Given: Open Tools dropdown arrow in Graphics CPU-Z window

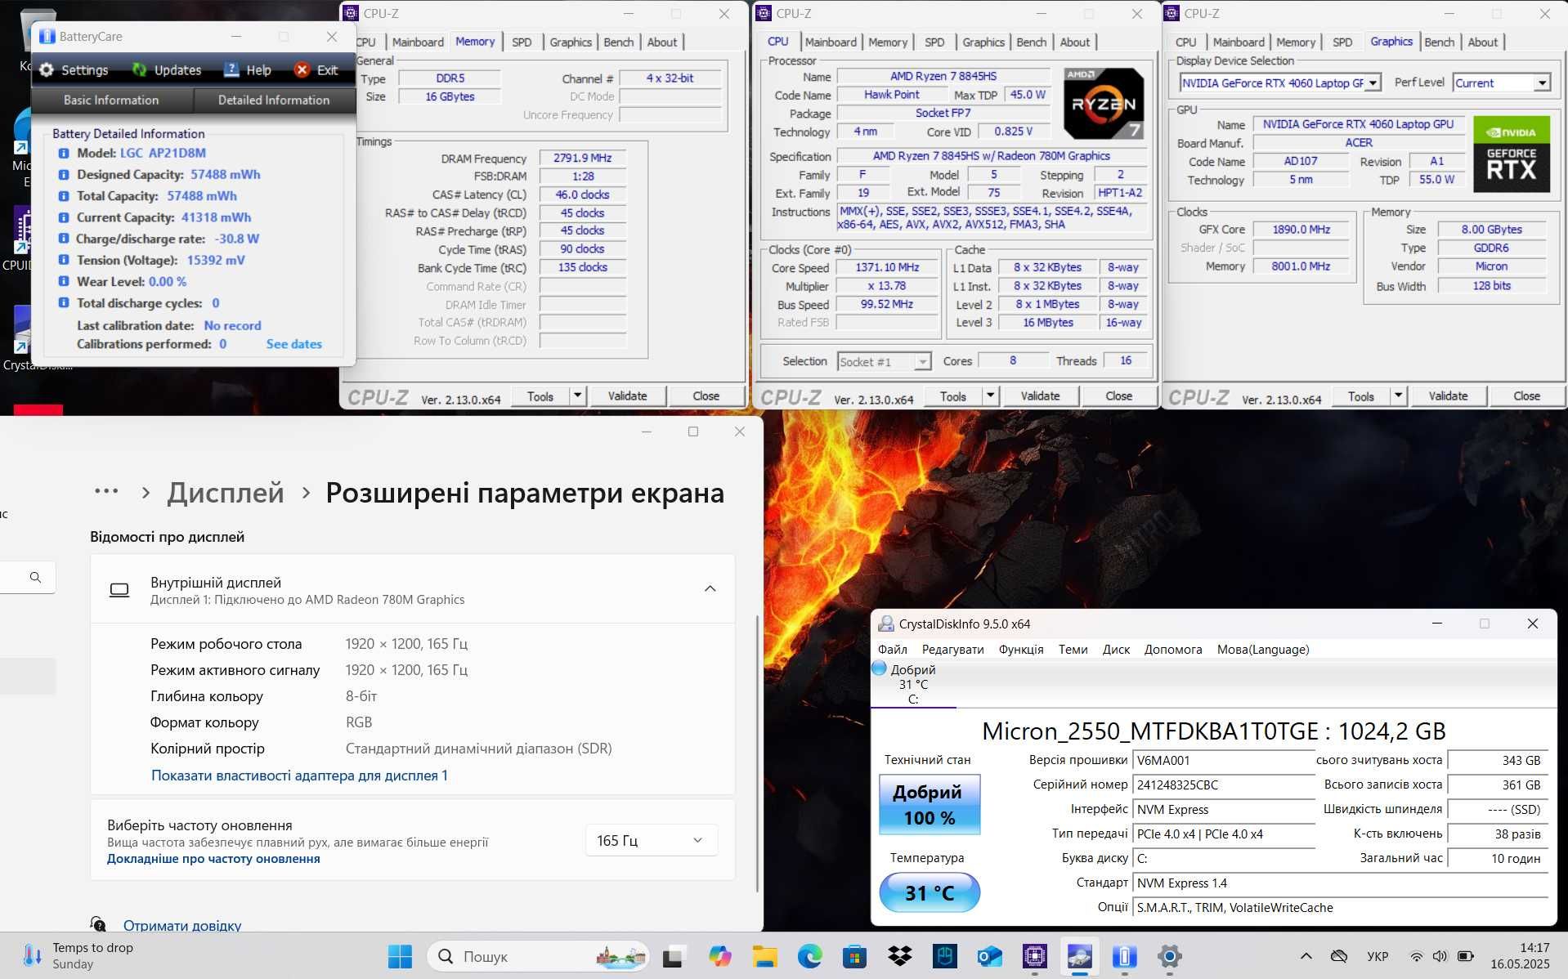Looking at the screenshot, I should [x=1398, y=396].
